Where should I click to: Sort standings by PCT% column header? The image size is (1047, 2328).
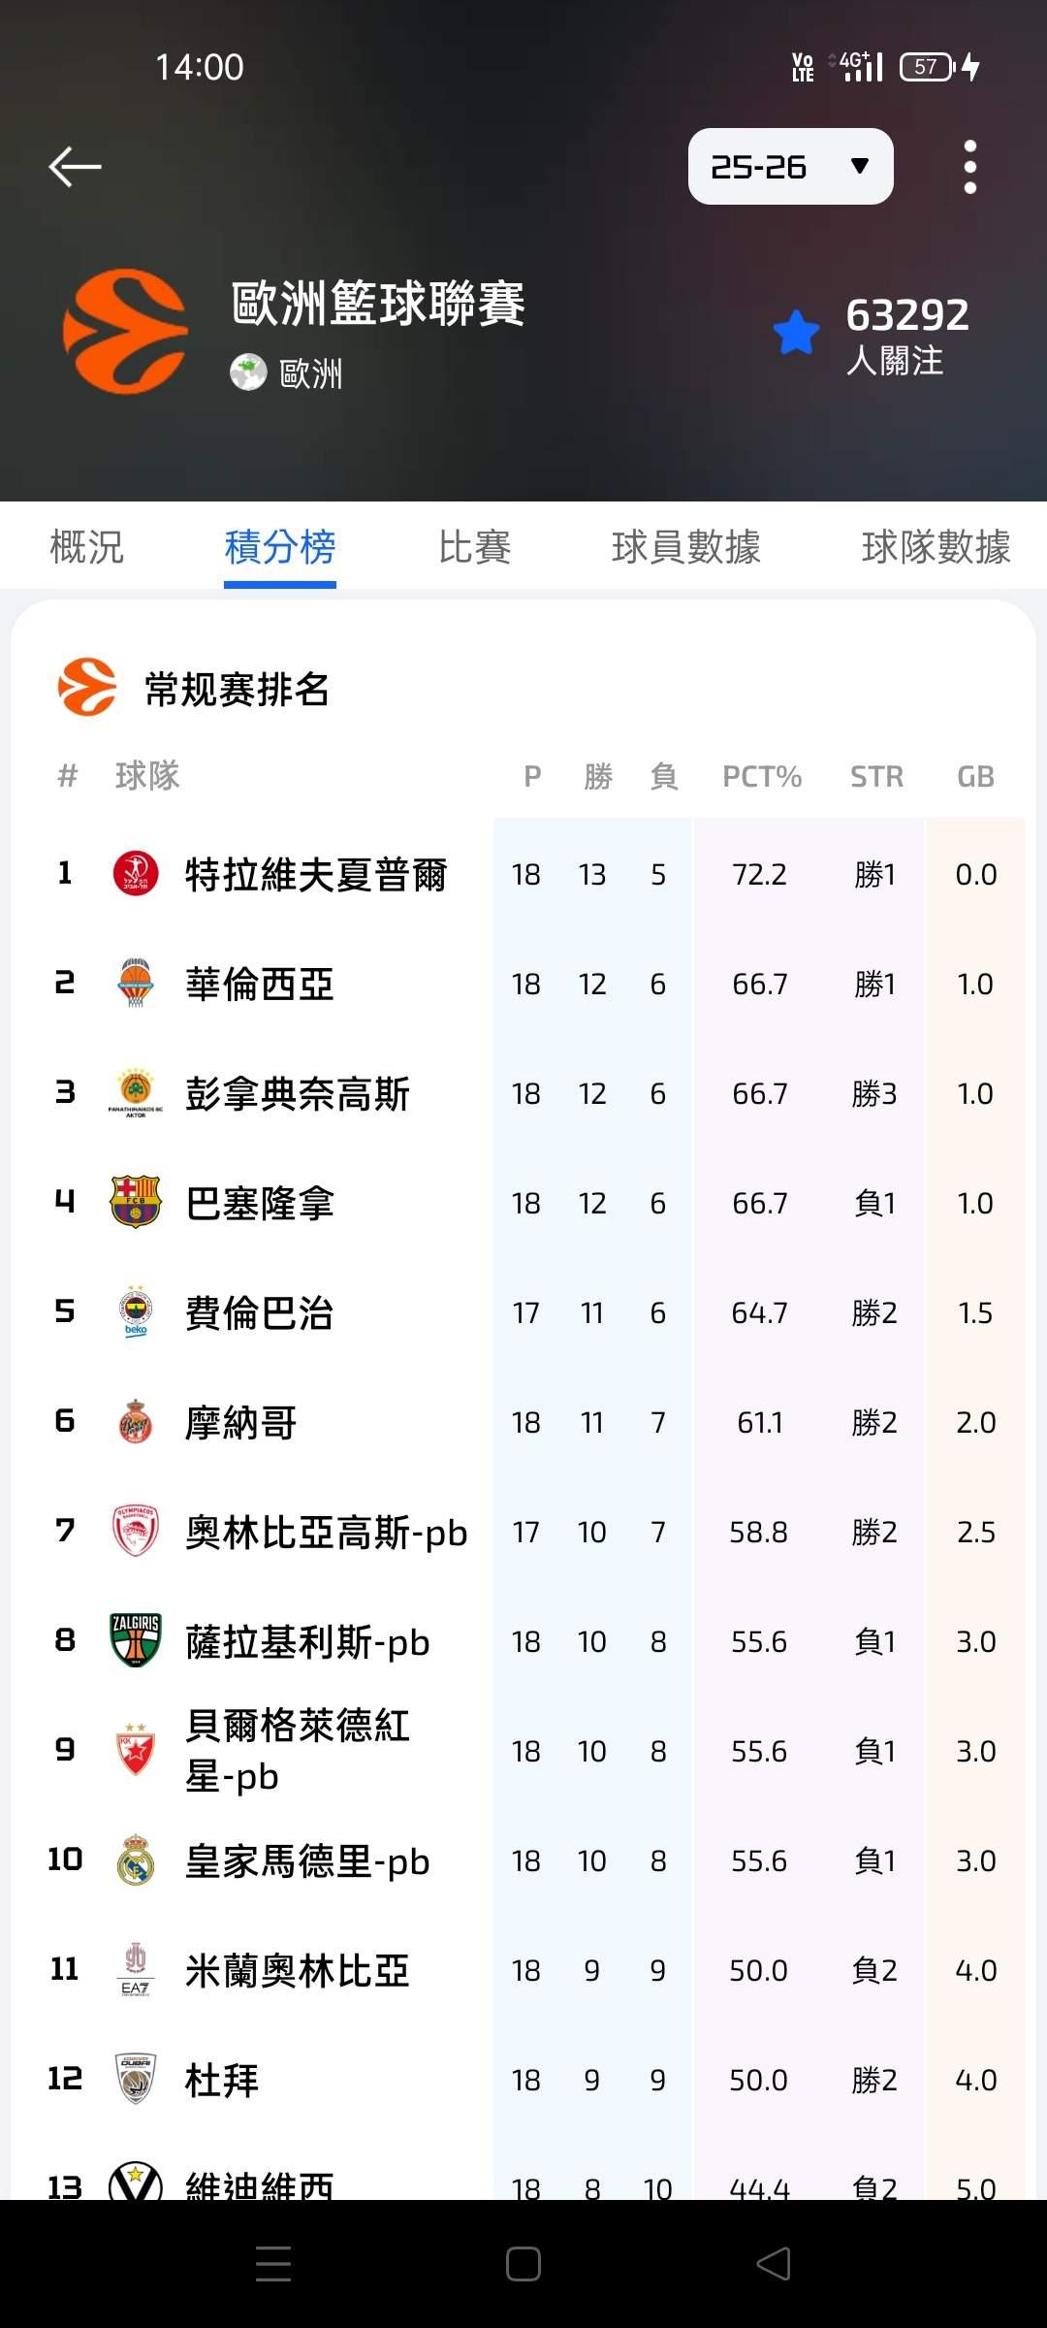tap(761, 777)
